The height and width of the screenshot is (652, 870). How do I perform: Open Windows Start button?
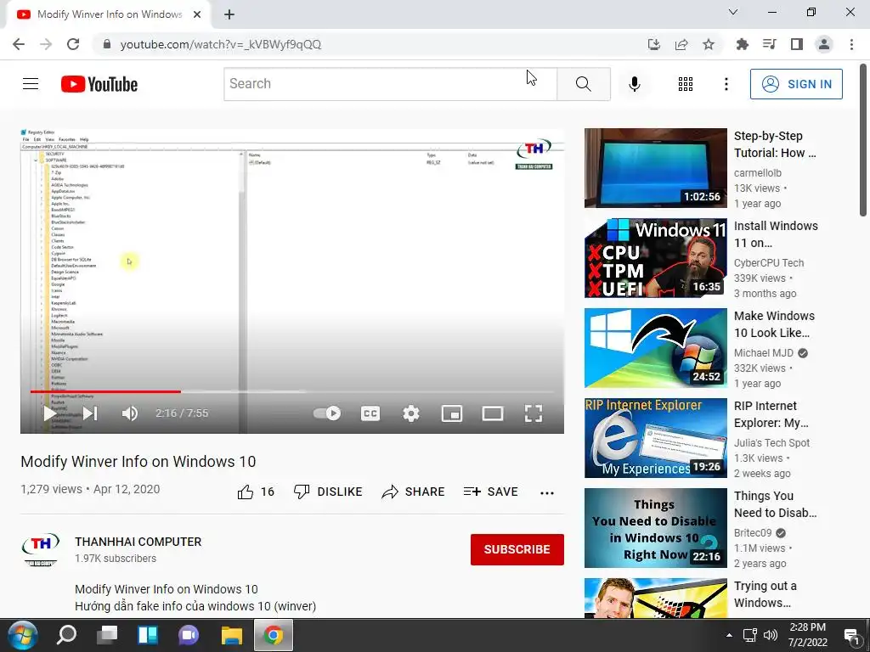[x=23, y=635]
